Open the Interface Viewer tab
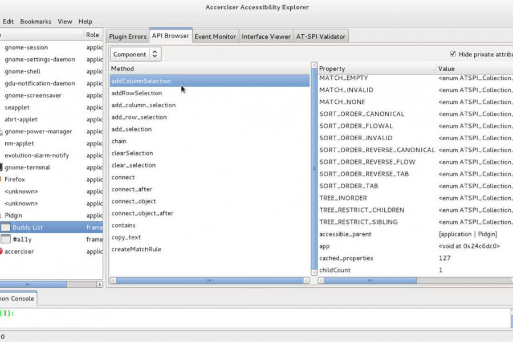Image resolution: width=513 pixels, height=342 pixels. point(266,36)
